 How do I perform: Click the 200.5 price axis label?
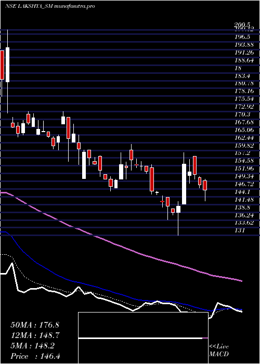click(x=242, y=24)
